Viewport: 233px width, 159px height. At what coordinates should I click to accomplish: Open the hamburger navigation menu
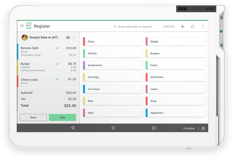point(22,26)
